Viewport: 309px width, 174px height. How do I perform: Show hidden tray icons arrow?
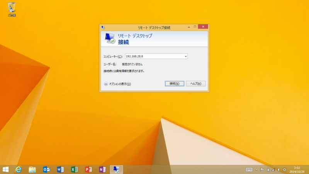click(x=256, y=170)
